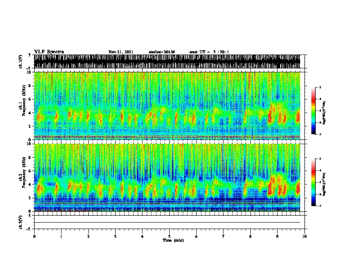Click the "VLF Spectra" title text
This screenshot has height=265, width=343.
click(x=49, y=52)
